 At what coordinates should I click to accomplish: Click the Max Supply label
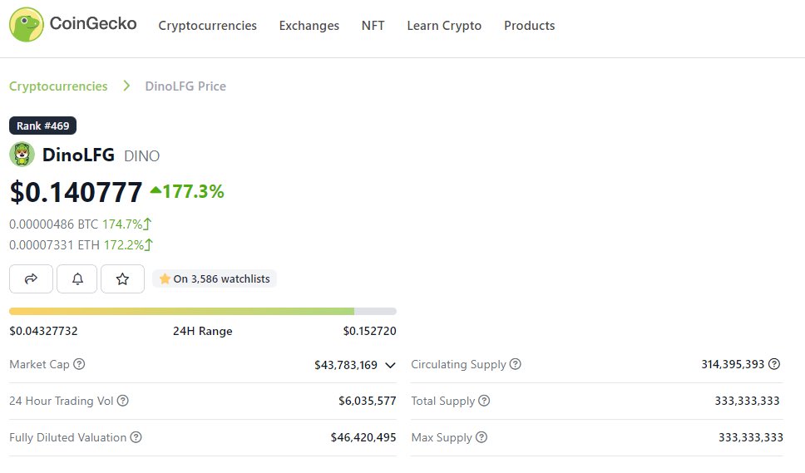click(x=442, y=437)
